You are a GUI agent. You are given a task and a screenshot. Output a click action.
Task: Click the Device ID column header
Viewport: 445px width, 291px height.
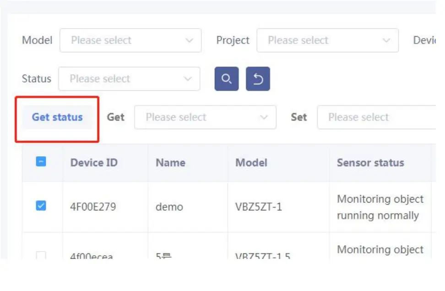[x=94, y=163]
